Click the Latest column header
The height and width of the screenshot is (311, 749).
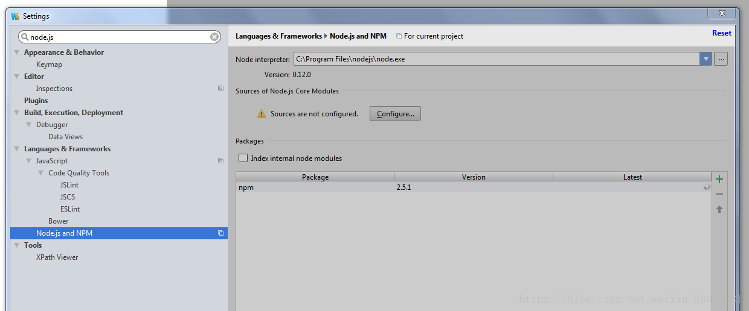(632, 177)
